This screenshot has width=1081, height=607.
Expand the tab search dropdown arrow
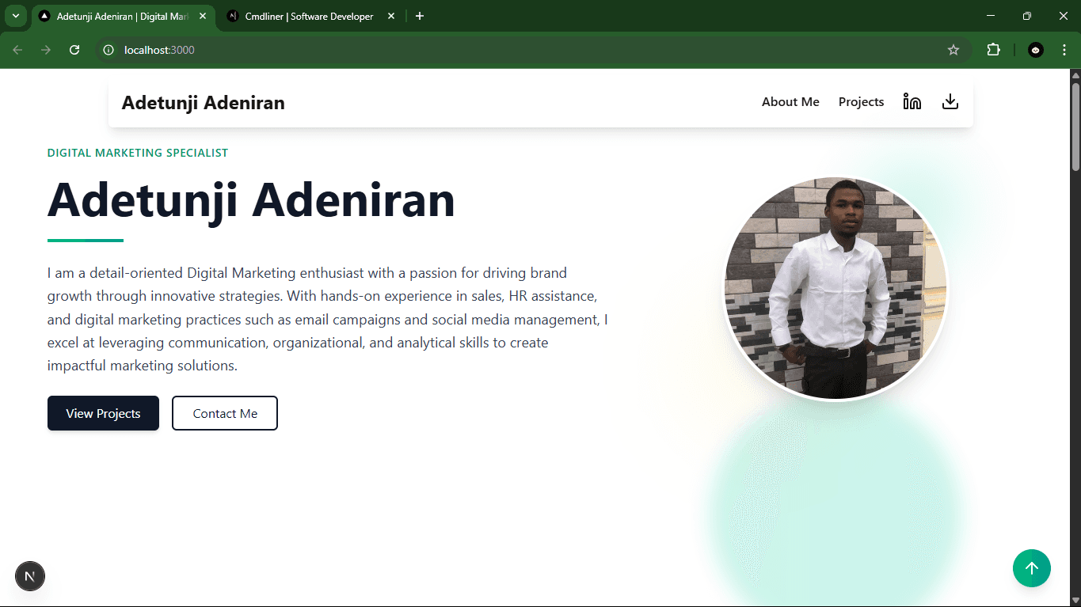[x=15, y=16]
